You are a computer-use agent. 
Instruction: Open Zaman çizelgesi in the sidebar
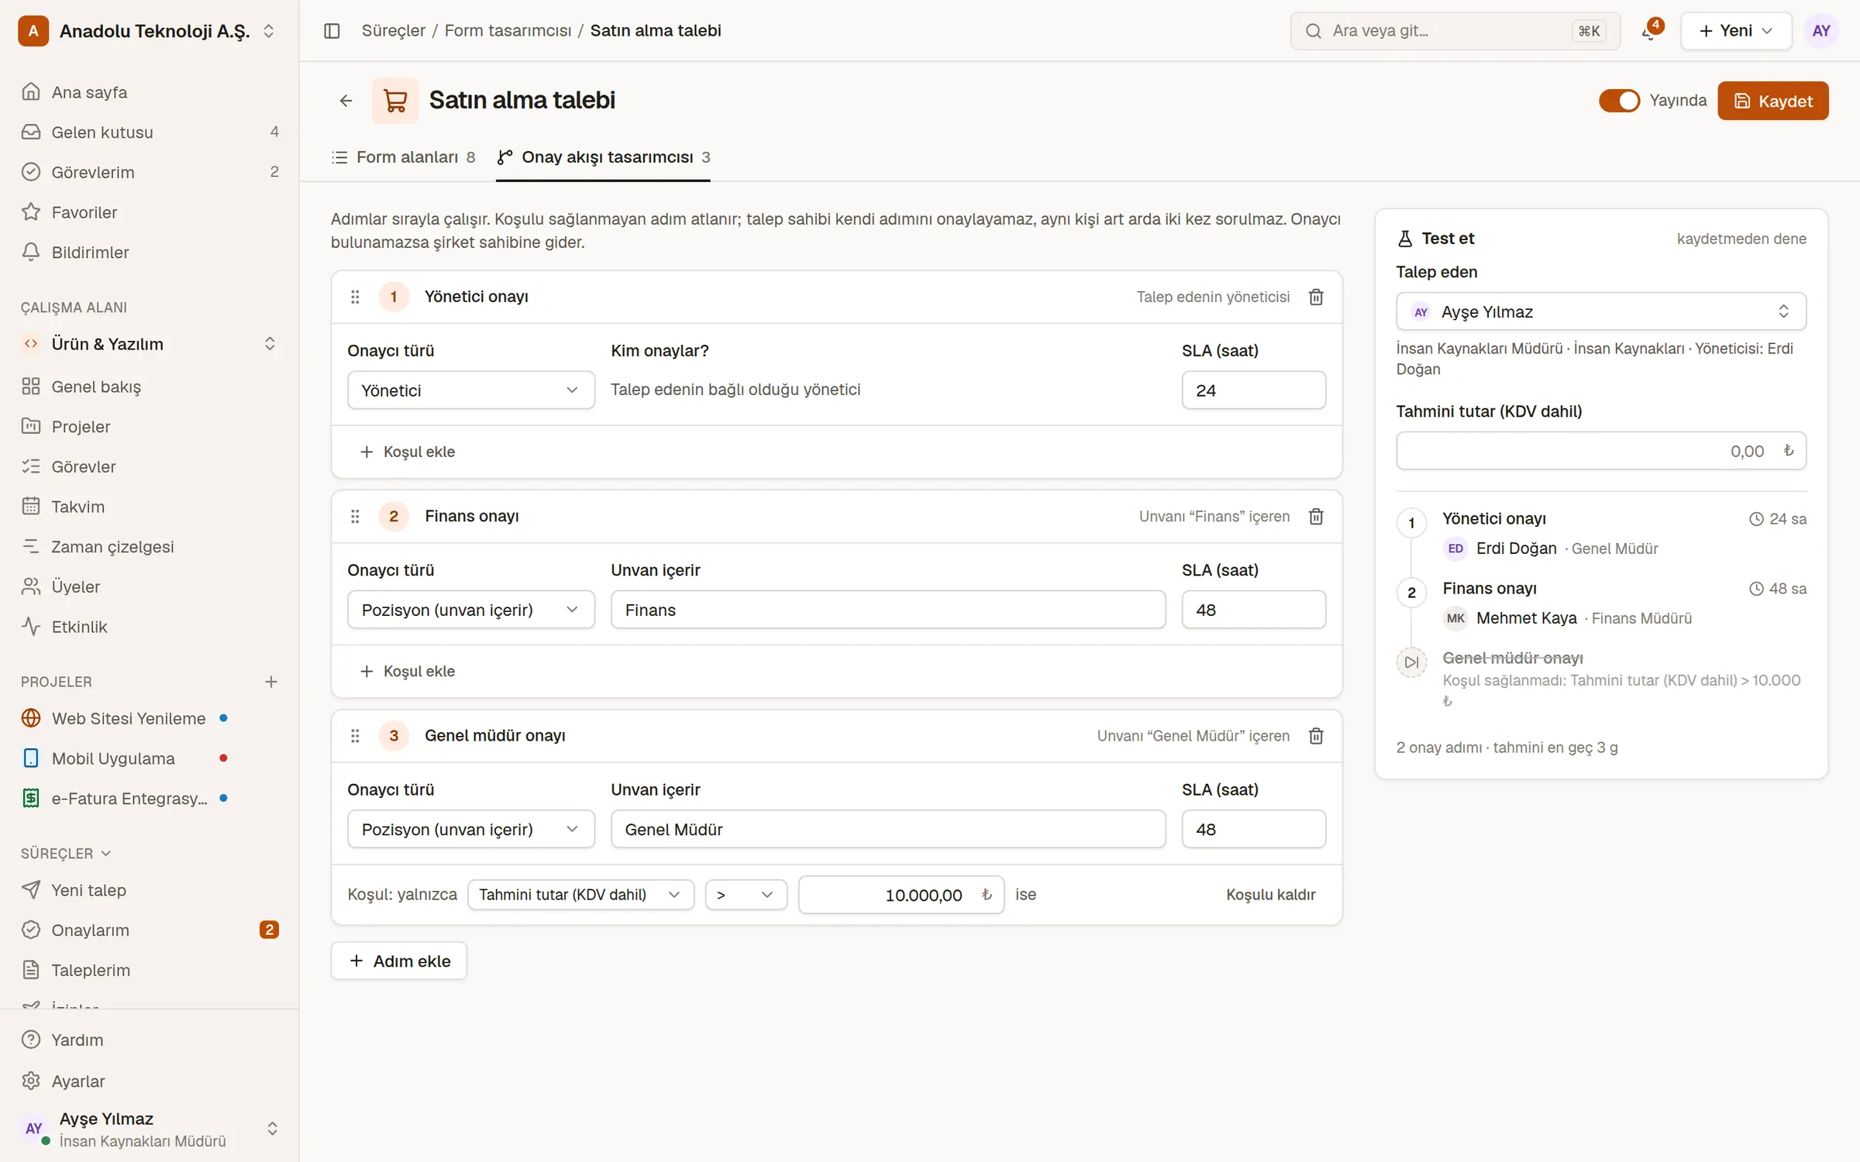pyautogui.click(x=150, y=547)
